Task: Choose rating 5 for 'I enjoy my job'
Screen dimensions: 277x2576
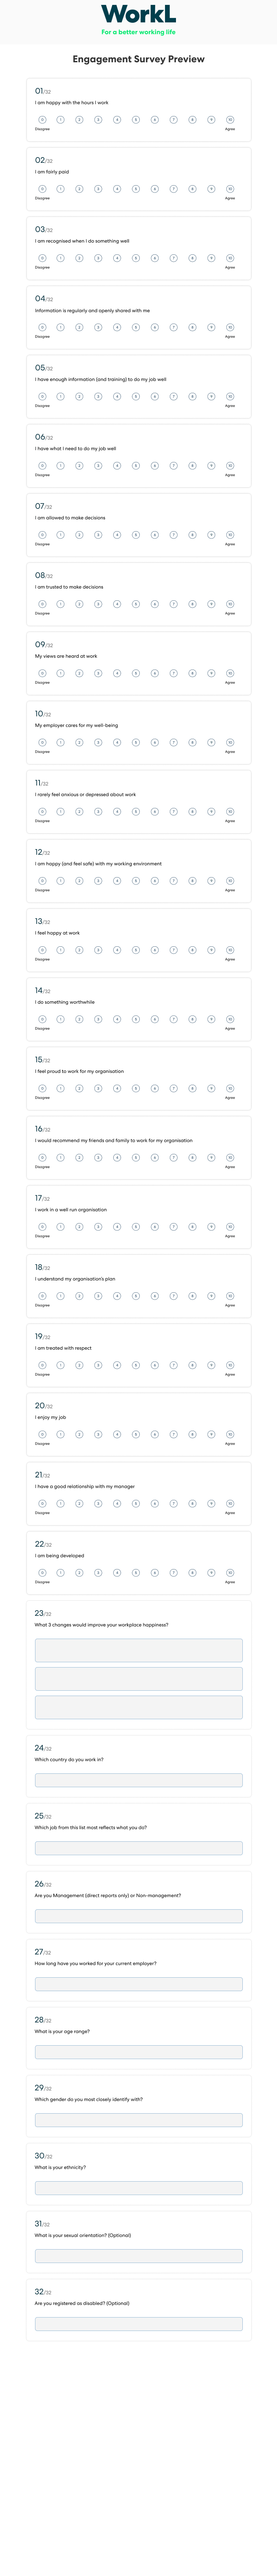Action: click(136, 1434)
